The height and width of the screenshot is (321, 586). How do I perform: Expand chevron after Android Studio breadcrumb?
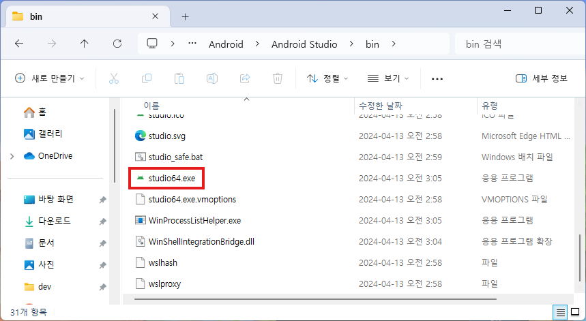point(351,44)
